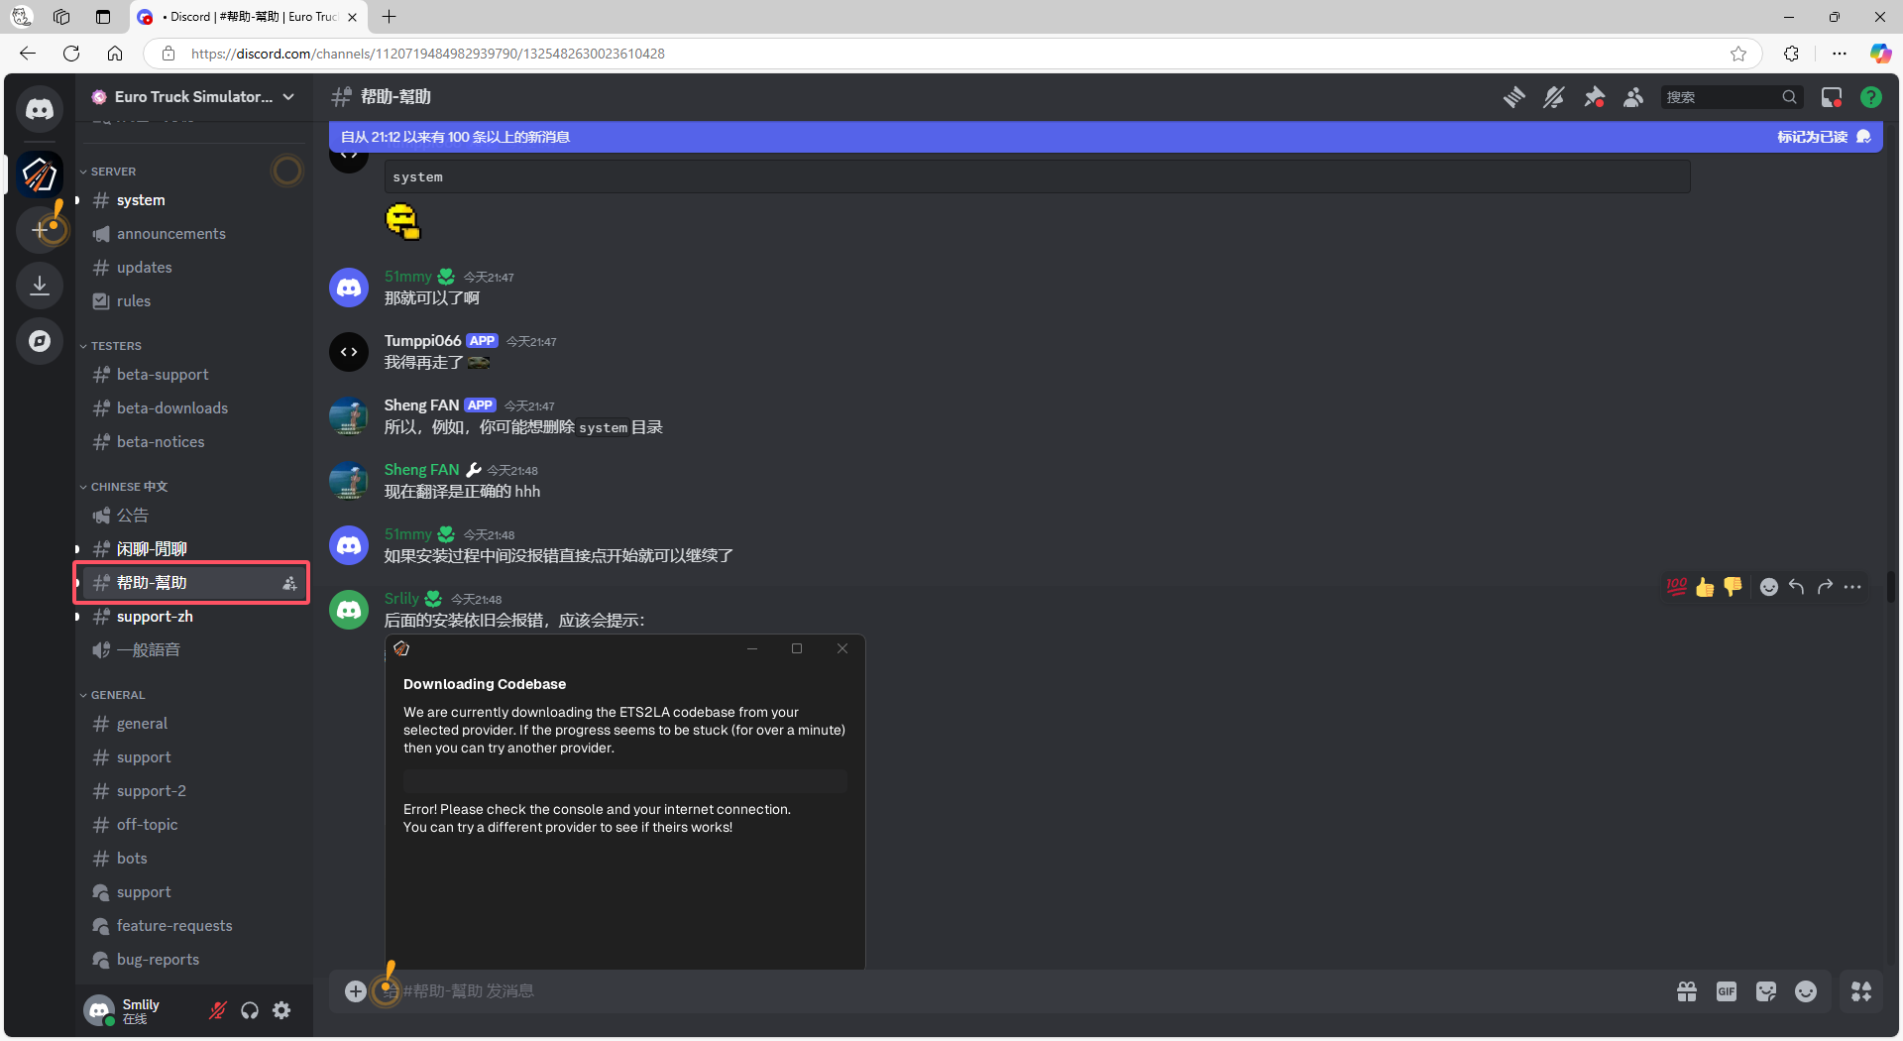1903x1041 pixels.
Task: Open the support-zh channel
Action: point(193,617)
